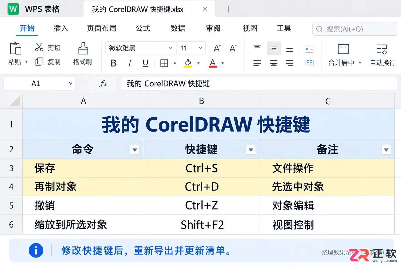Close the 我的 CorelDRAW 快捷键.xlsx tab
The image size is (401, 267).
[x=205, y=9]
